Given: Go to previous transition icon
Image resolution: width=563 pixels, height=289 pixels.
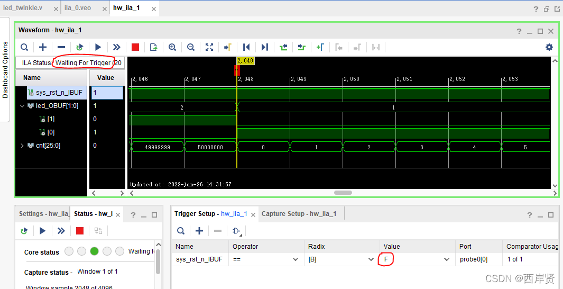Looking at the screenshot, I should (283, 47).
